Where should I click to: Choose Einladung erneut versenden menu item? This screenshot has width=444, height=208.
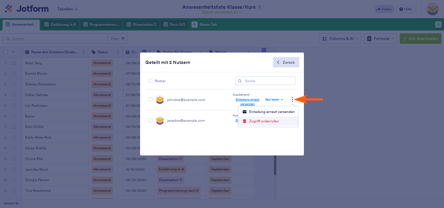click(272, 112)
